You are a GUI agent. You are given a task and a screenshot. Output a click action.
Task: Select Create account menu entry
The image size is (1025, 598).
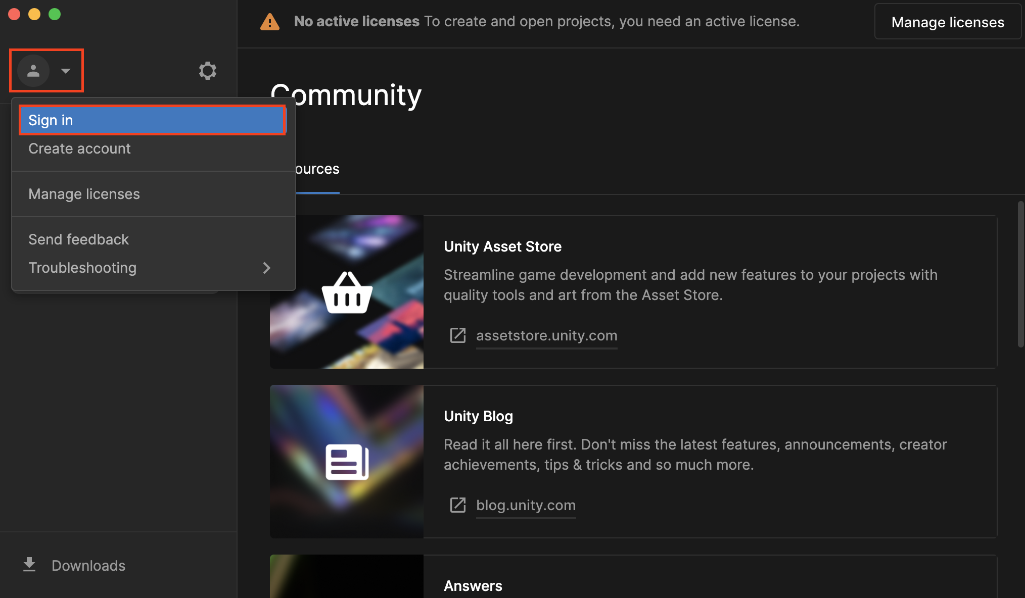pos(80,148)
